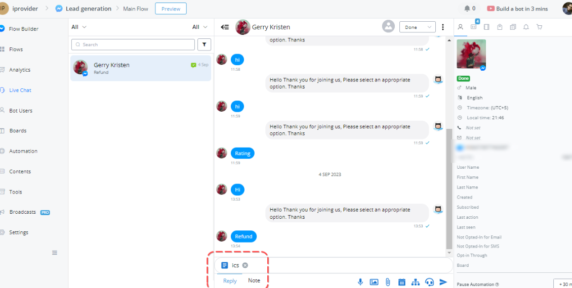Switch to the Note tab
Viewport: 572px width, 288px height.
(x=254, y=280)
